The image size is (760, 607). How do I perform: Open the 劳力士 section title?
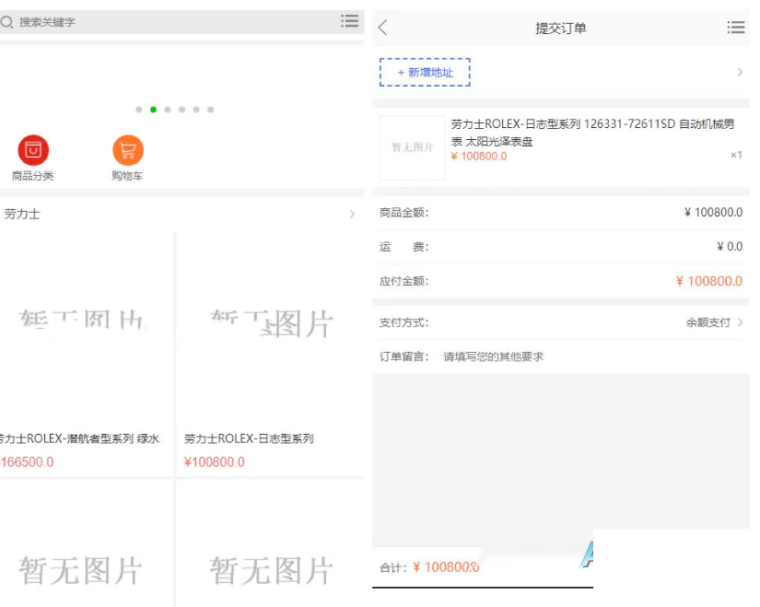click(x=22, y=214)
